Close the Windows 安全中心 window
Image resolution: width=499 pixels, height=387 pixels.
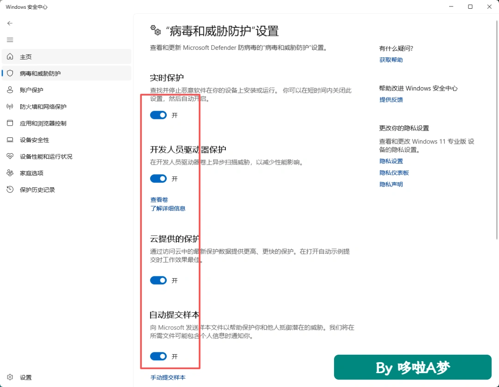pos(489,6)
